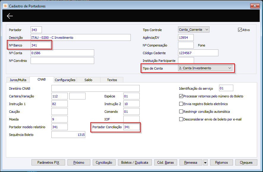Open Conciliação button
Viewport: 263px width, 172px height.
click(104, 163)
